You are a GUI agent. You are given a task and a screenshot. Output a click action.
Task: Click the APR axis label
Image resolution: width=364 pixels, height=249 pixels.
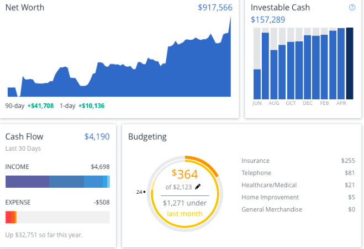pyautogui.click(x=341, y=103)
